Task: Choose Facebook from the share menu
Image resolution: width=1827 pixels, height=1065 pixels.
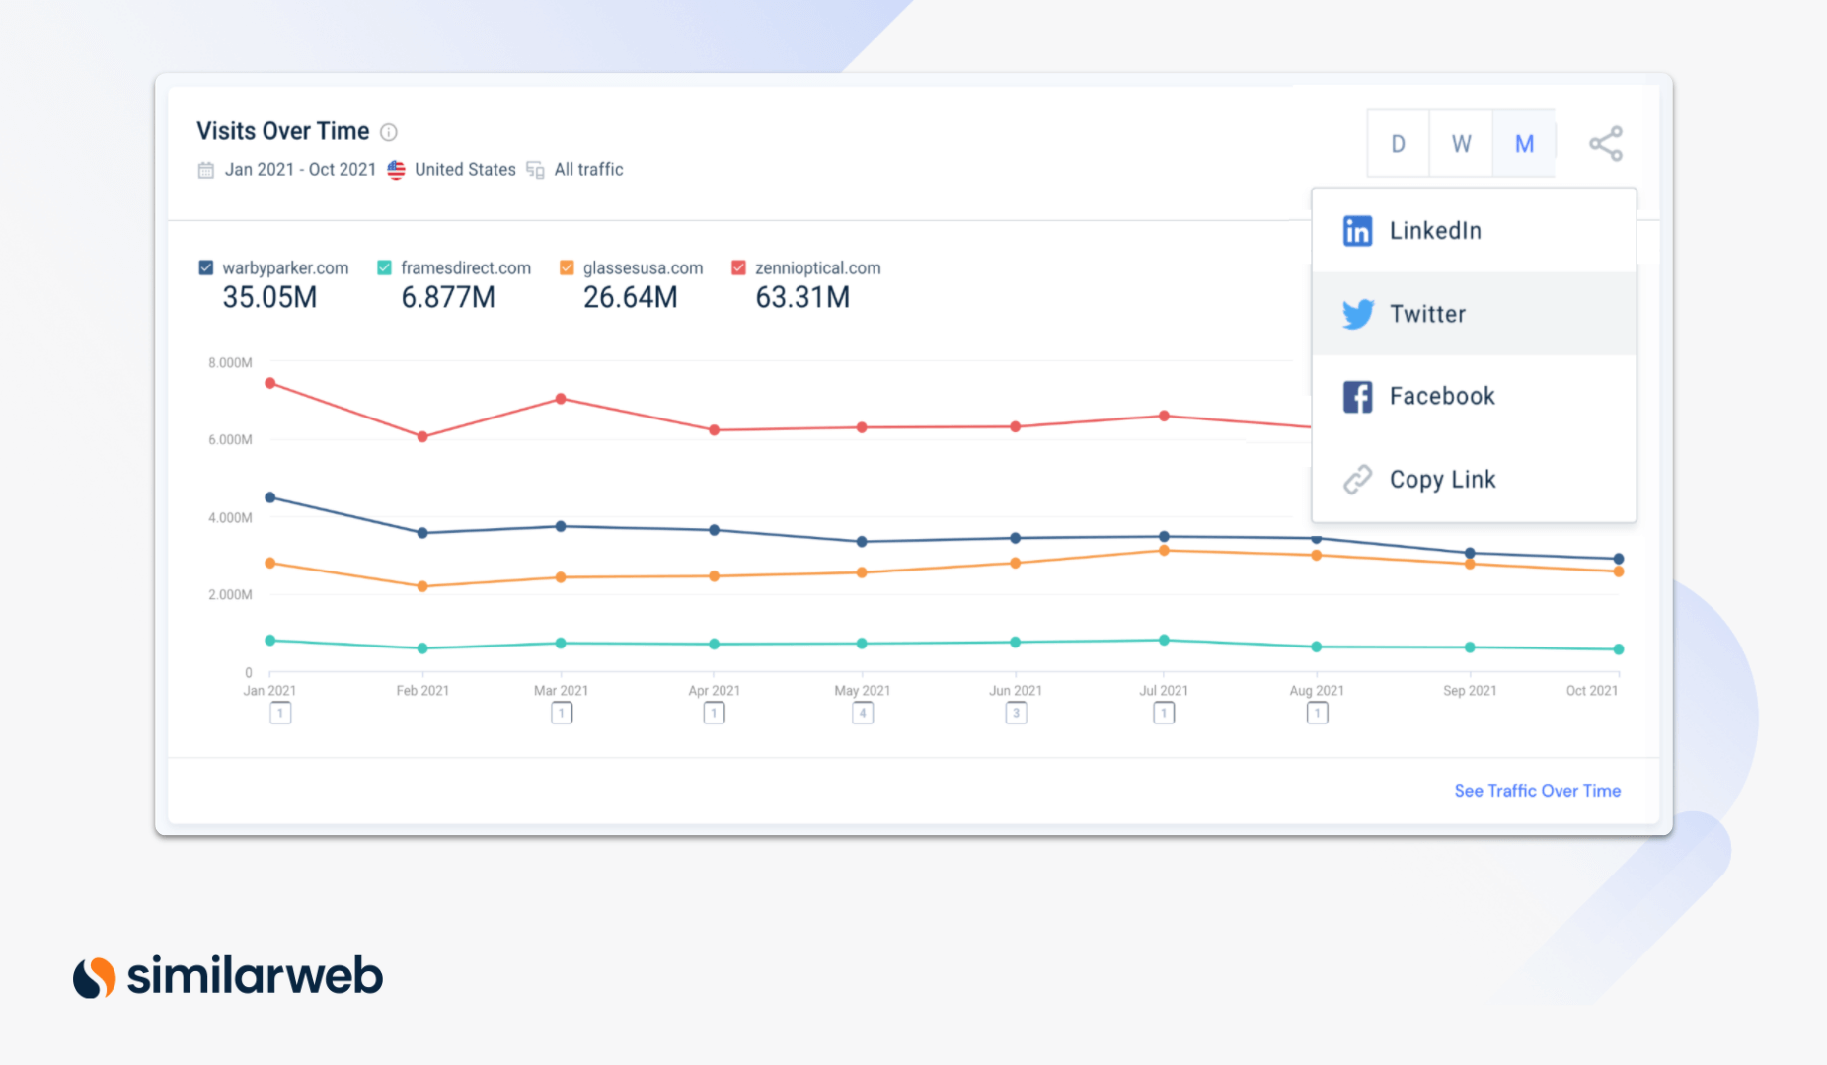Action: coord(1441,395)
